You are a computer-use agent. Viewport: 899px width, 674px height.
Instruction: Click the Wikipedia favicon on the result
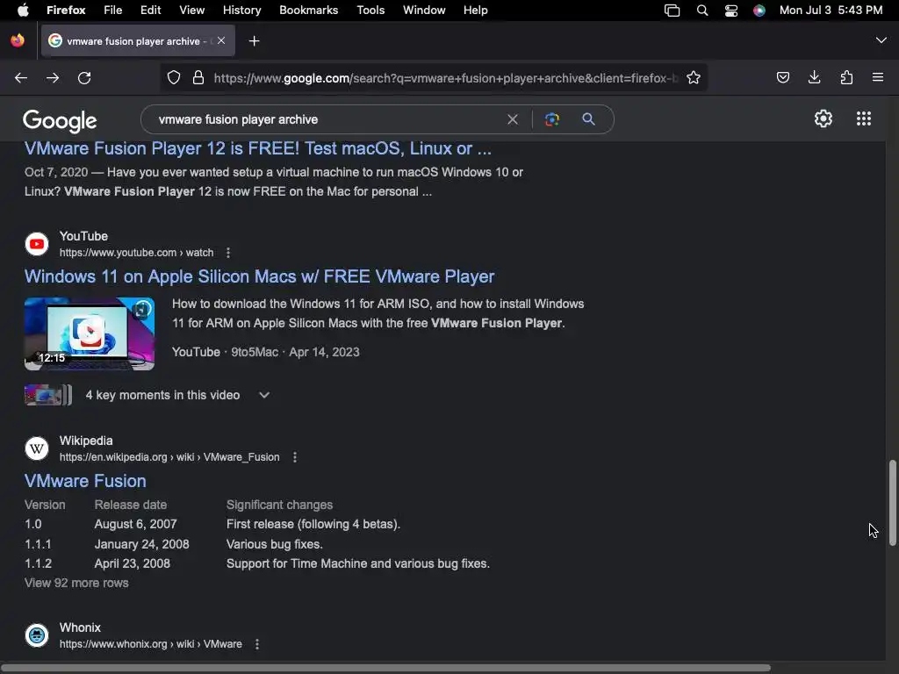pos(37,448)
